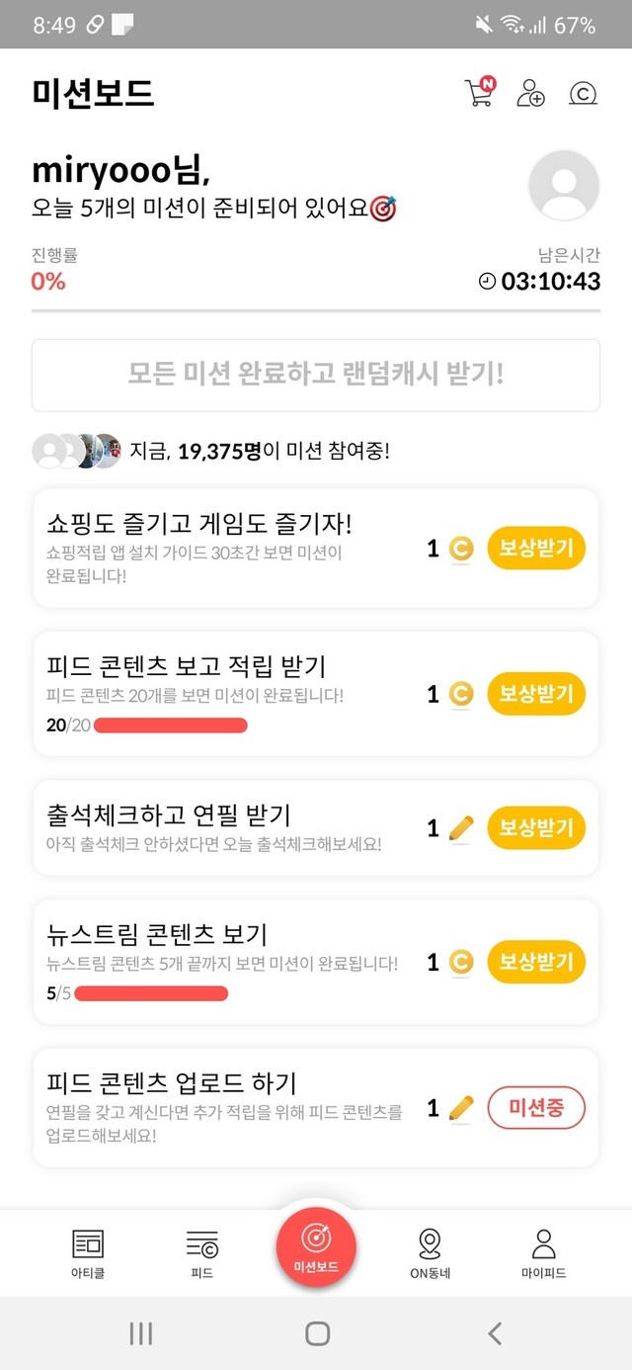Tap the 20/20 red progress bar
Viewport: 632px width, 1370px height.
pyautogui.click(x=173, y=726)
